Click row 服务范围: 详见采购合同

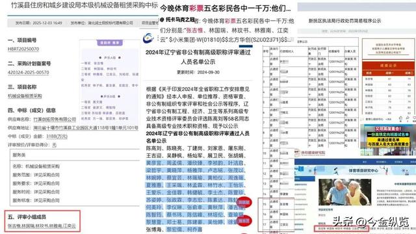pyautogui.click(x=36, y=175)
